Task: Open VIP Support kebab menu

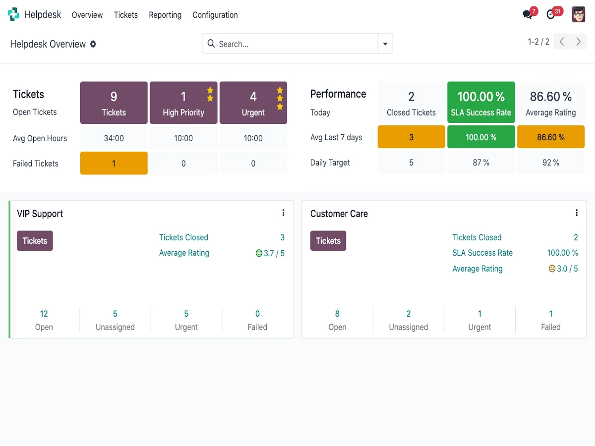Action: pyautogui.click(x=283, y=213)
